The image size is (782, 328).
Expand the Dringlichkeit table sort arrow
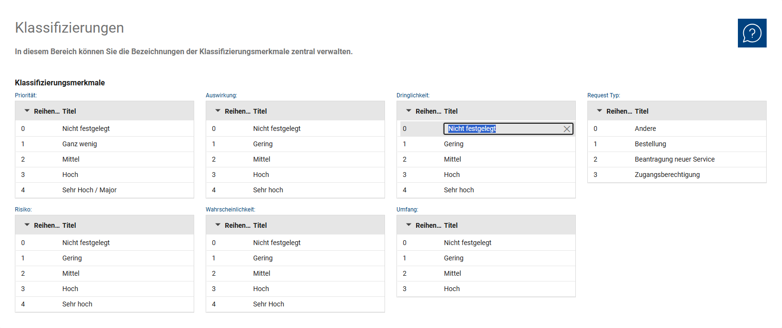tap(409, 111)
